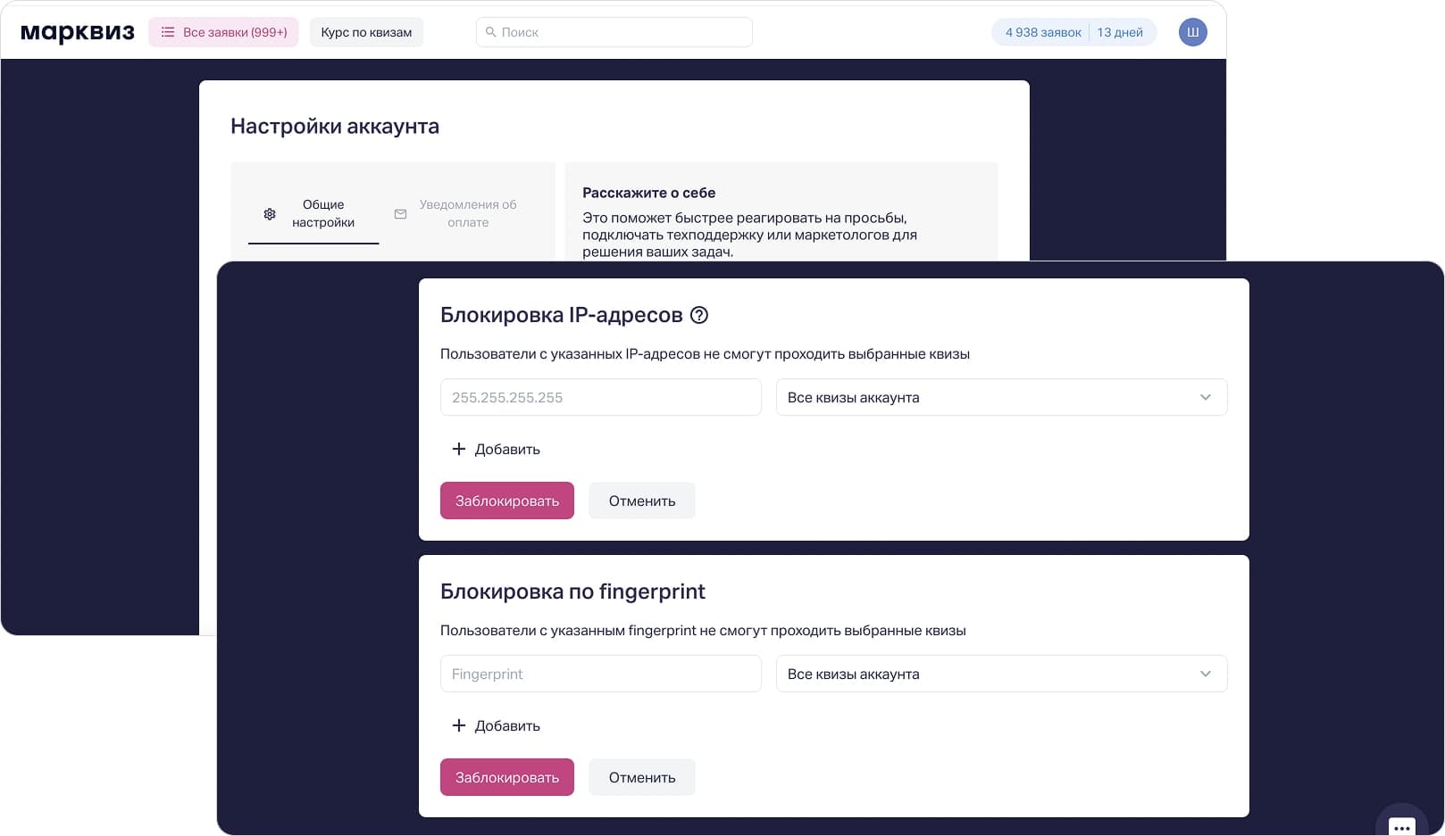Image resolution: width=1445 pixels, height=836 pixels.
Task: Click the Fingerprint input field
Action: (600, 674)
